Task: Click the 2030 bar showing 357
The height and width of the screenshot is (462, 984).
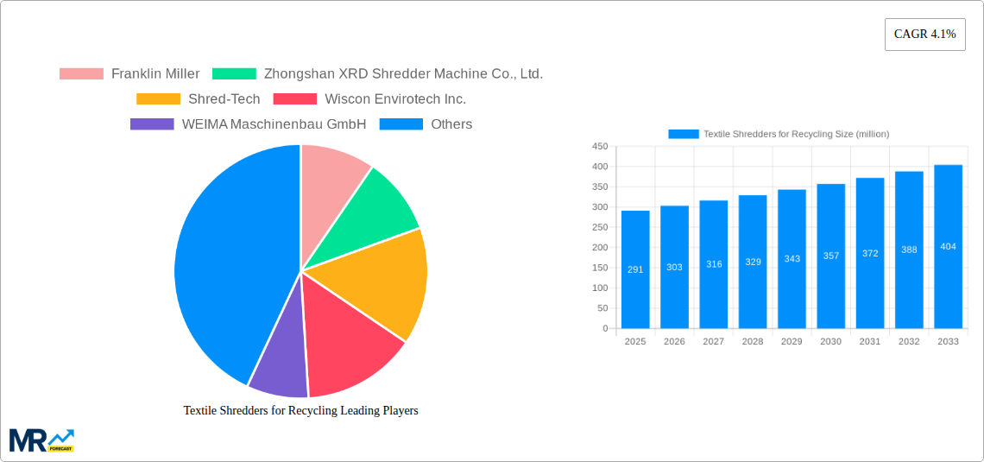Action: (x=831, y=256)
